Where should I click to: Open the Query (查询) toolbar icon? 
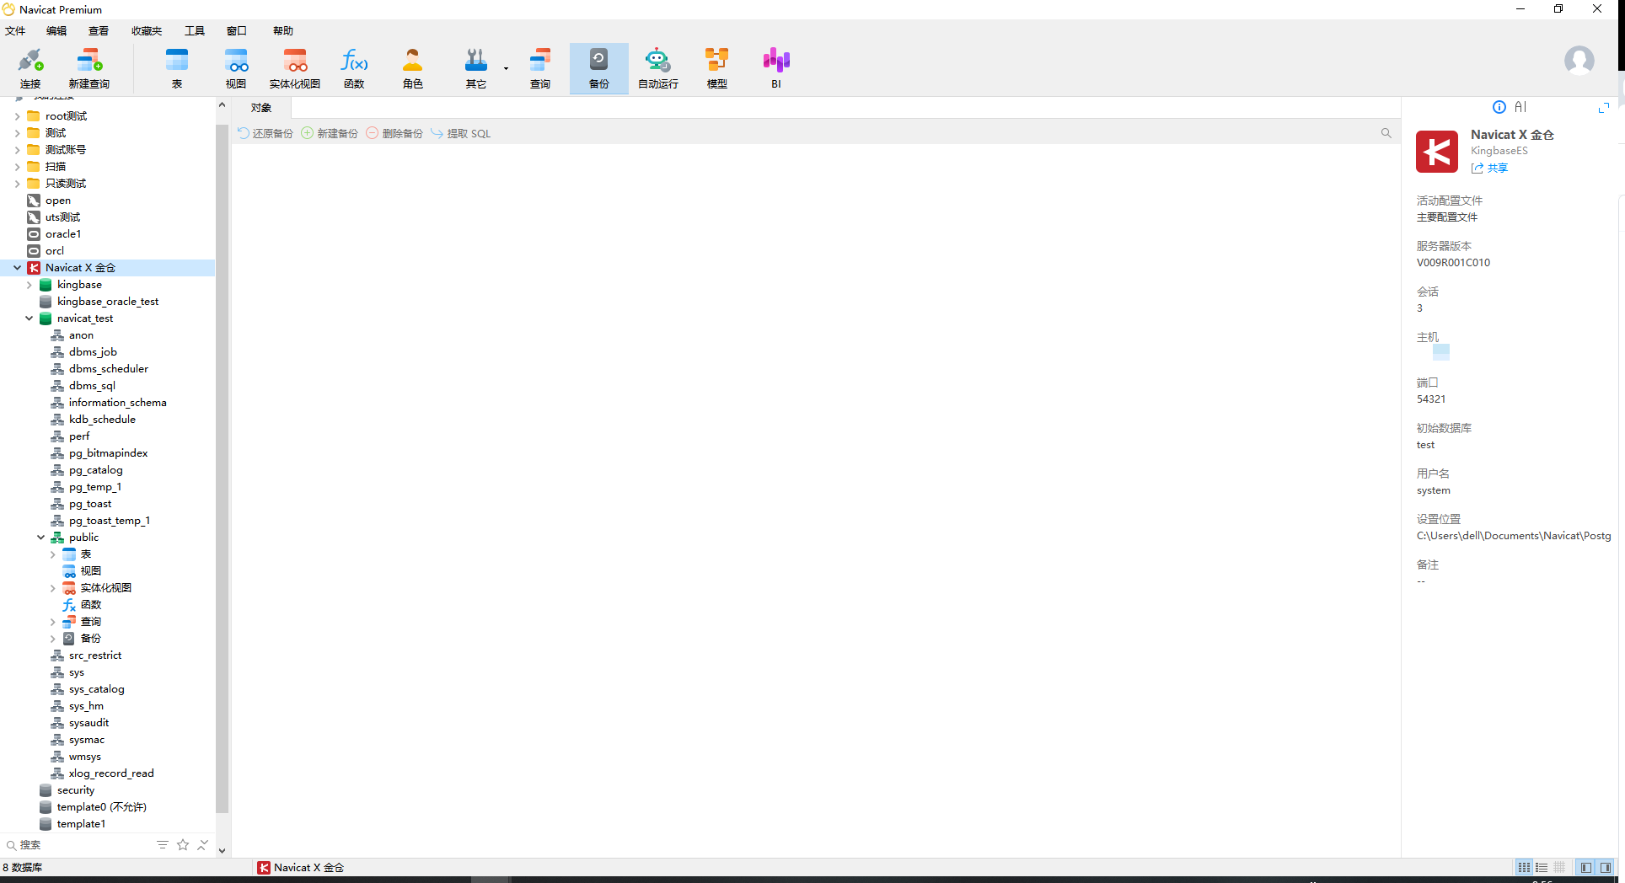coord(540,68)
